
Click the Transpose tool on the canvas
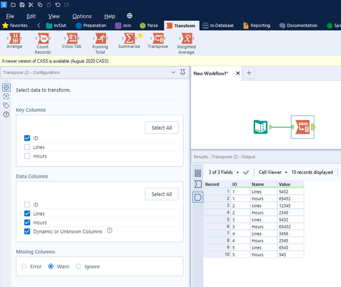[303, 127]
